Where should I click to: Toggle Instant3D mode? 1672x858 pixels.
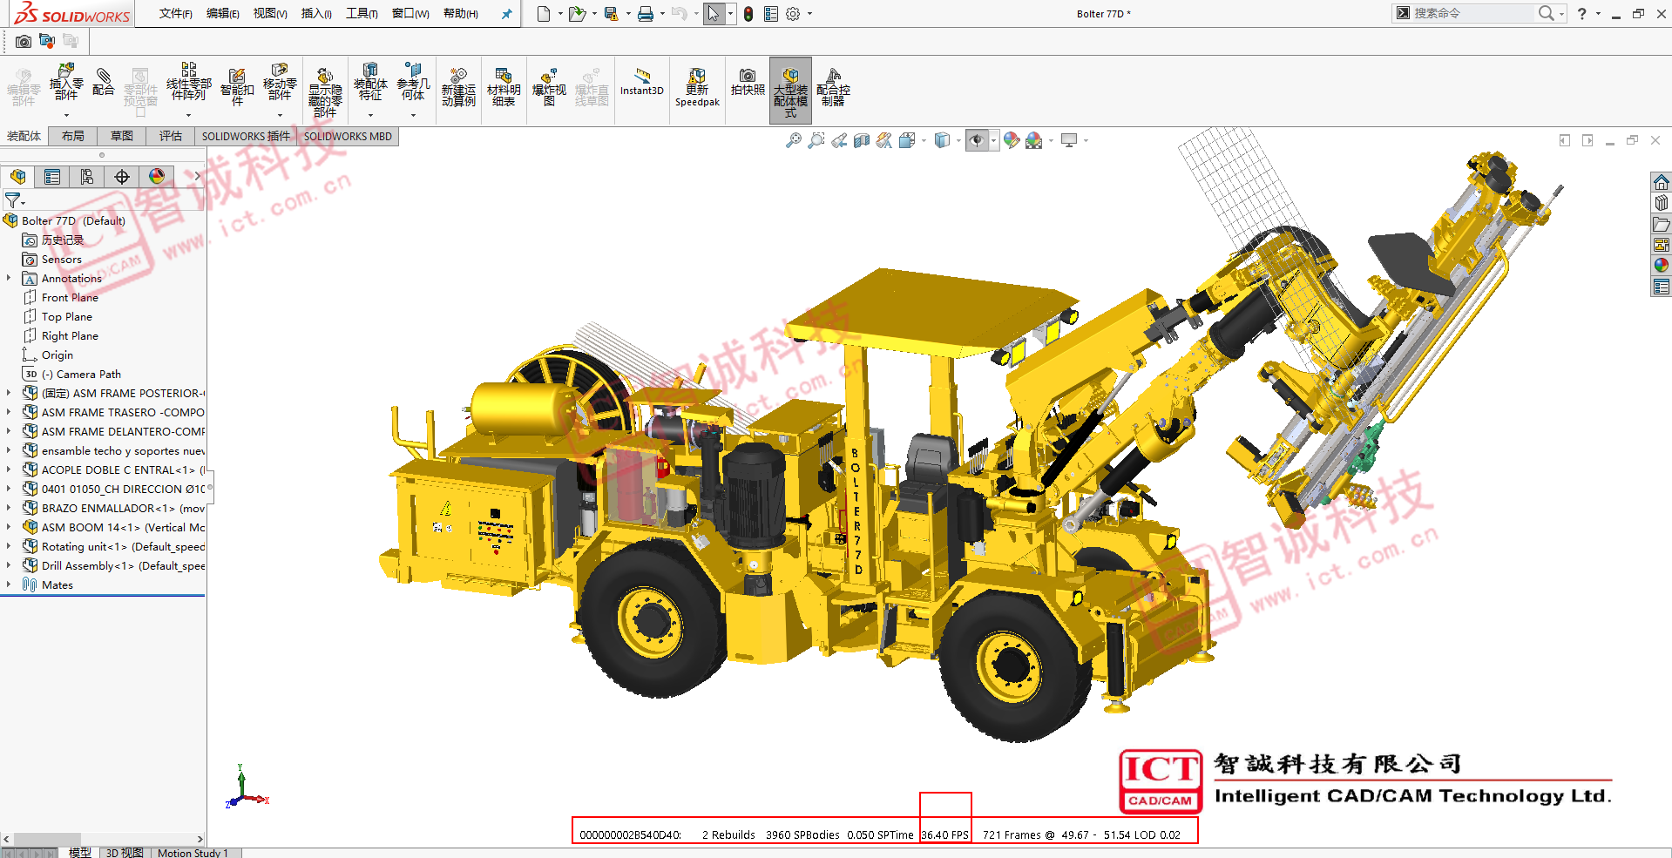click(x=642, y=82)
